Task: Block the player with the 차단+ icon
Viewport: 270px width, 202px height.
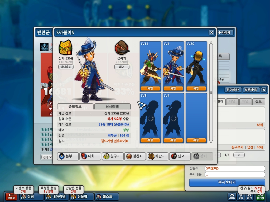Action: 157,156
